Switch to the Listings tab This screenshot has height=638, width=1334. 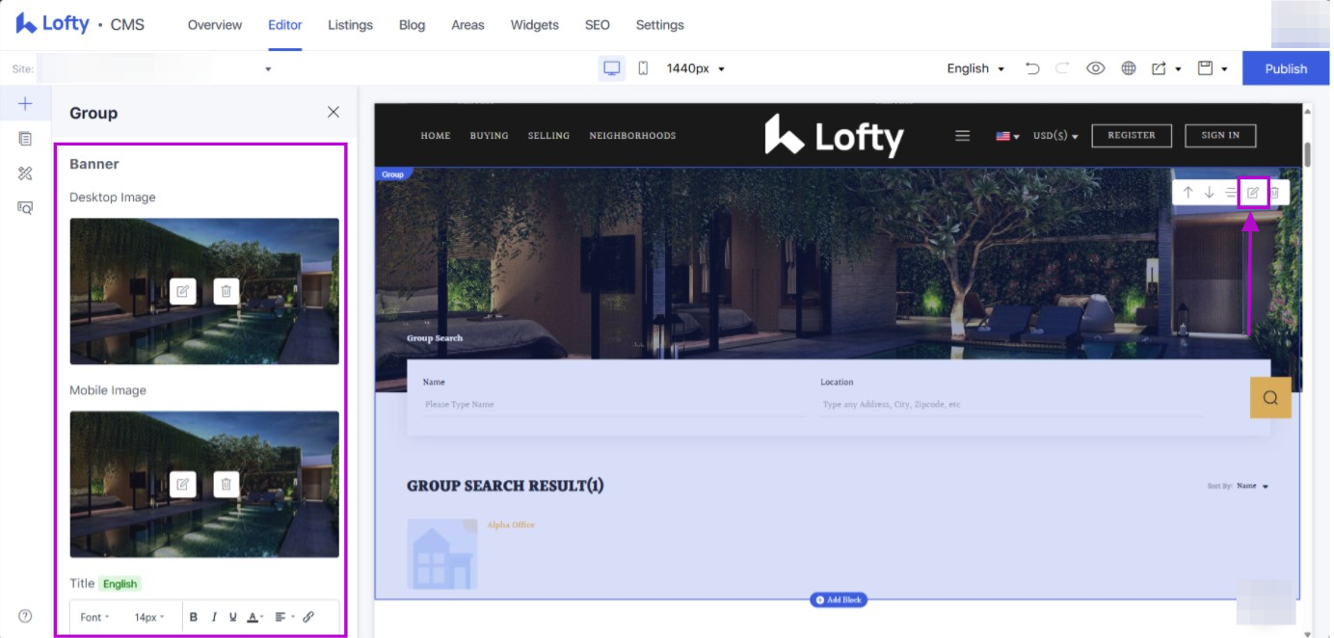pos(350,25)
